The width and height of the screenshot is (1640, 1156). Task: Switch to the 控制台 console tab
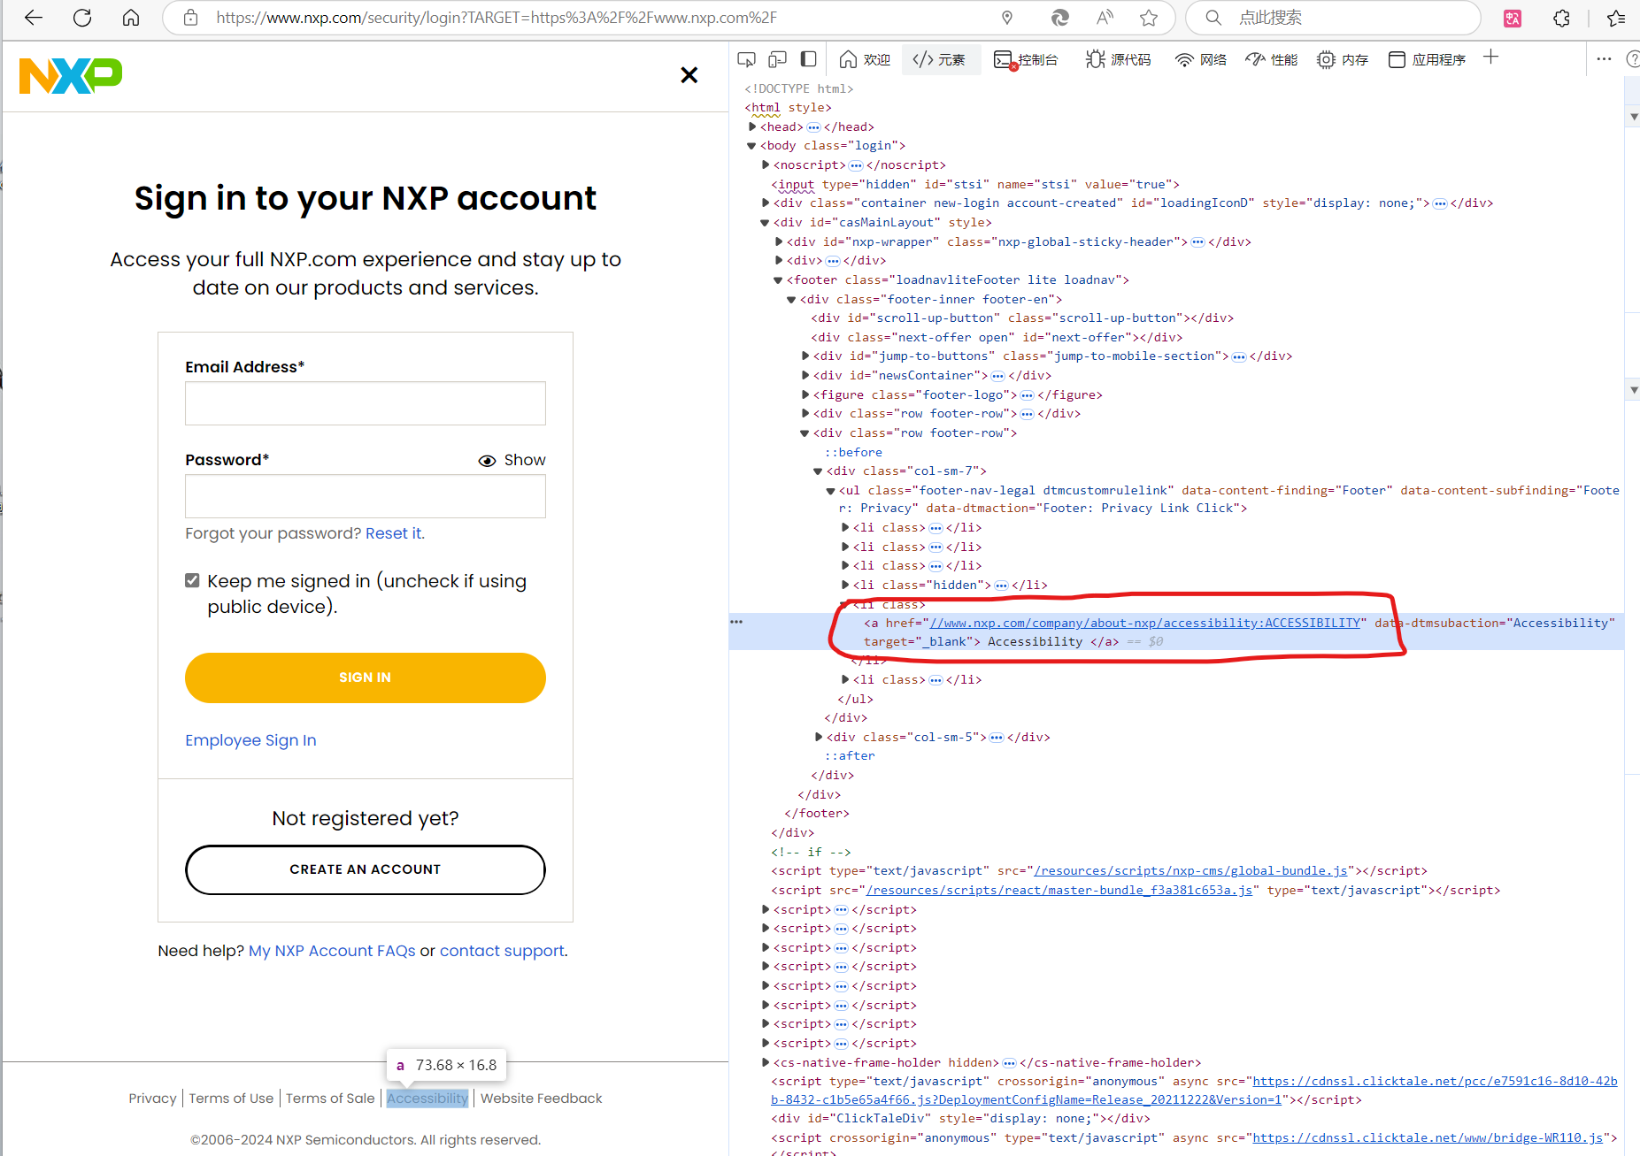click(x=1026, y=59)
